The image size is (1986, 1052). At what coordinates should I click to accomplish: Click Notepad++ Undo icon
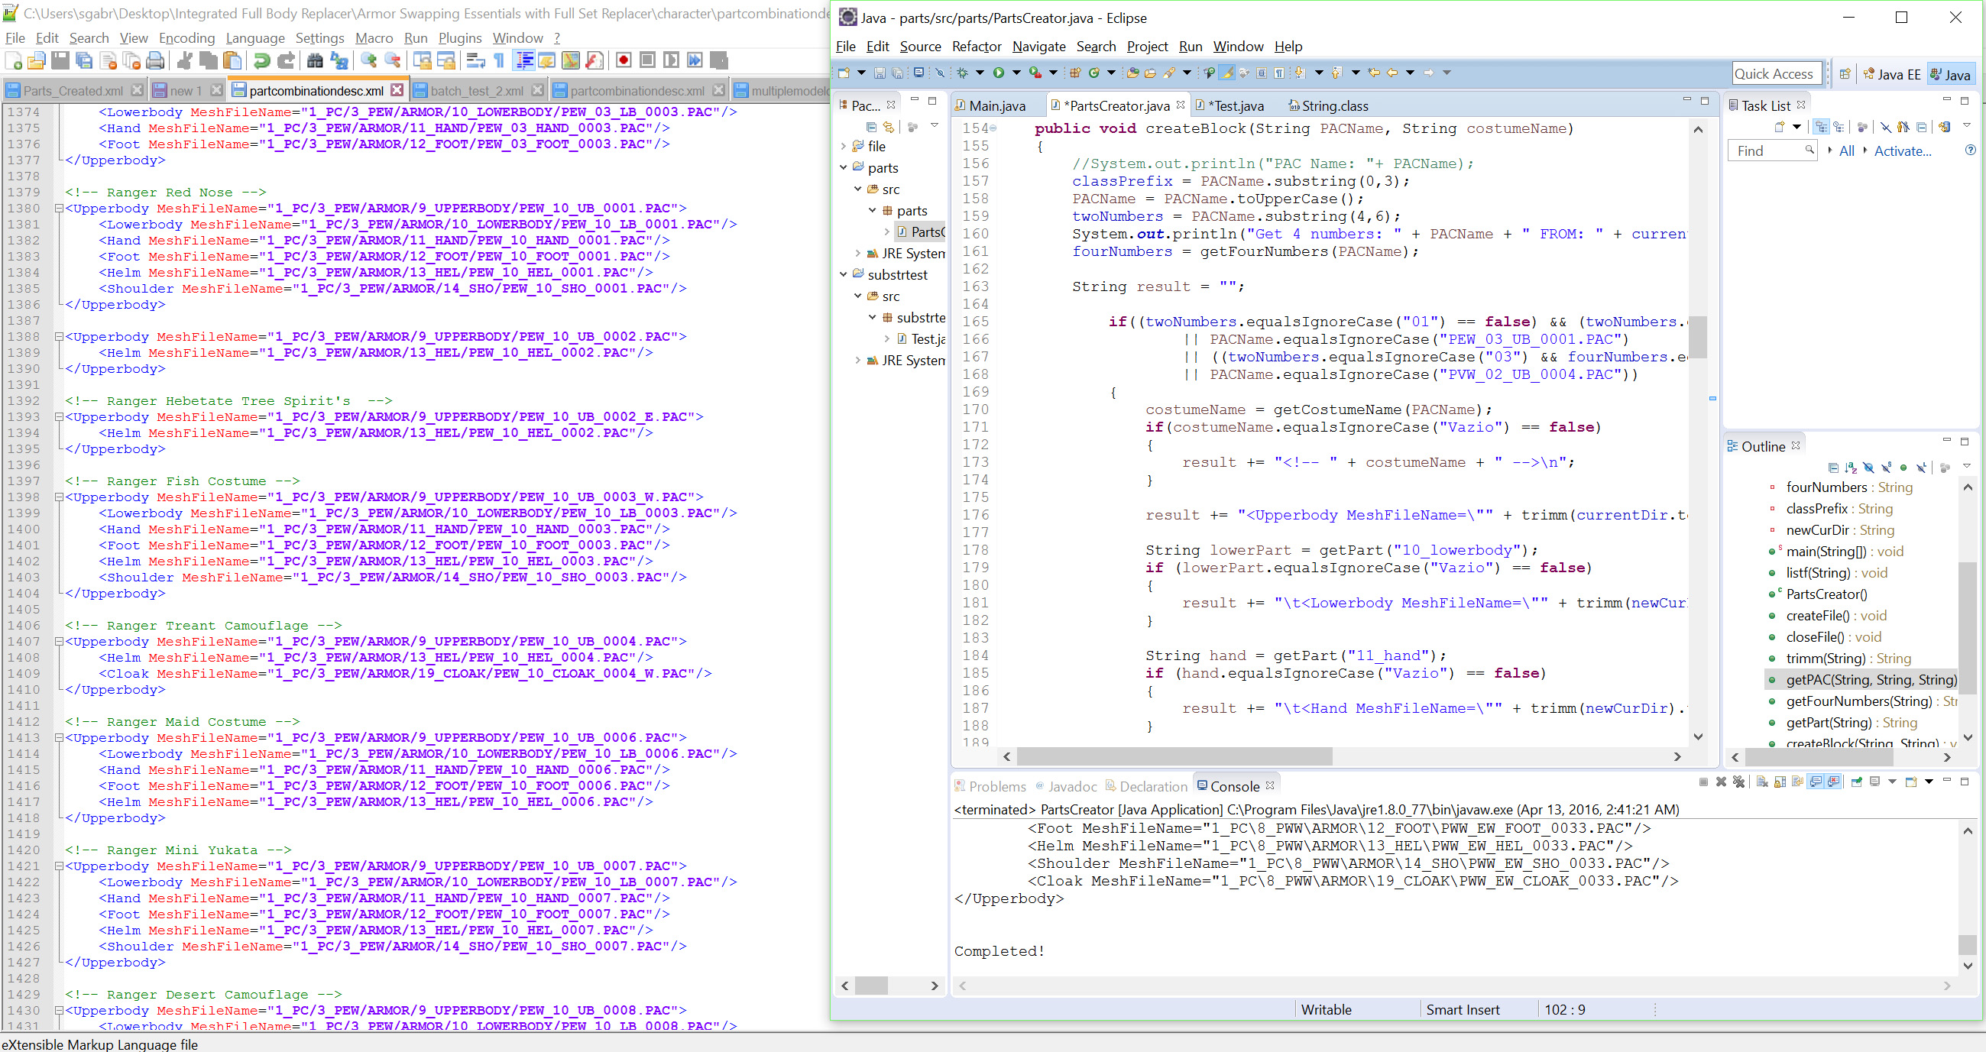[x=262, y=60]
